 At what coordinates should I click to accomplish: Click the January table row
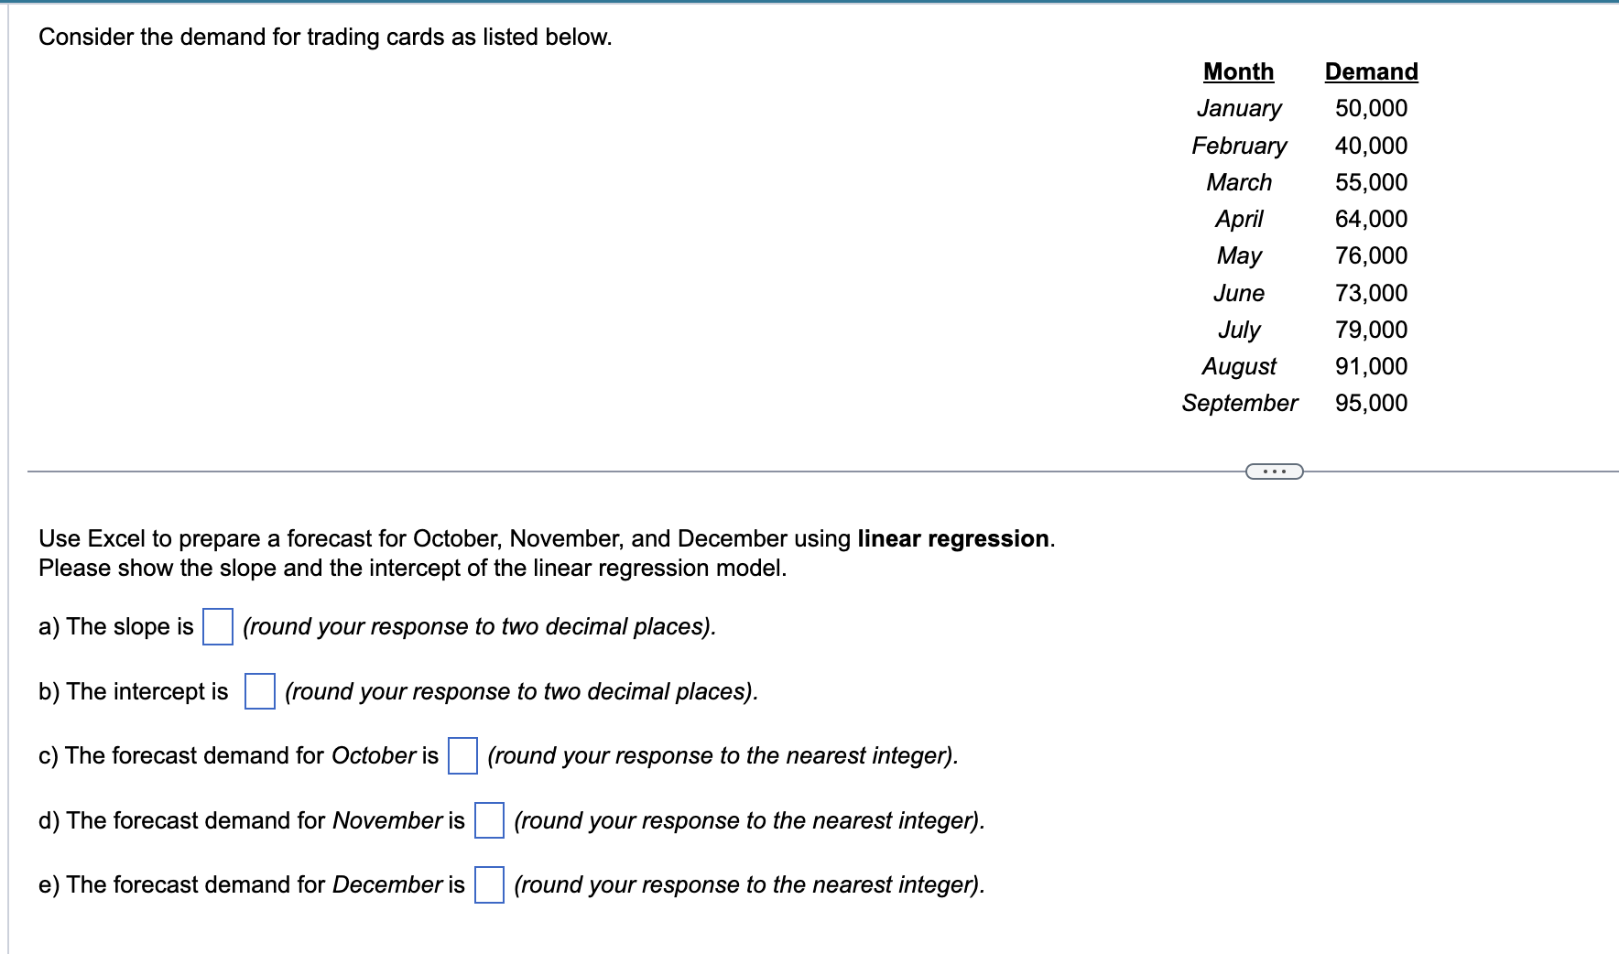pyautogui.click(x=1239, y=109)
